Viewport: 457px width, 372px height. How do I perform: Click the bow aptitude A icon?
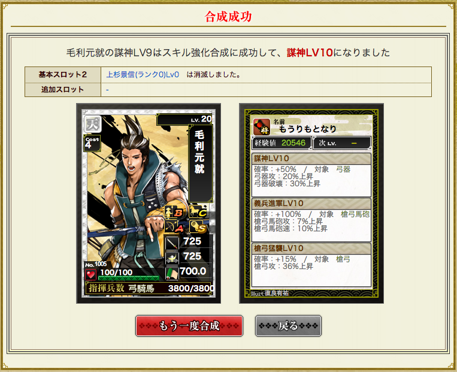174,226
